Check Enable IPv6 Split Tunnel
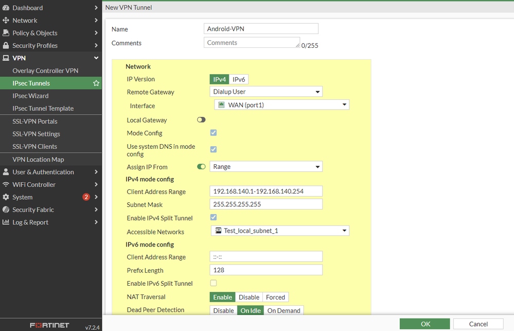The width and height of the screenshot is (514, 331). (214, 283)
